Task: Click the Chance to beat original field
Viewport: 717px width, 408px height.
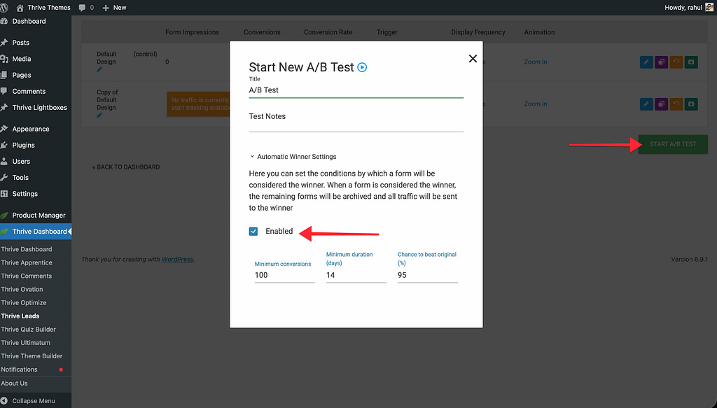Action: coord(427,275)
